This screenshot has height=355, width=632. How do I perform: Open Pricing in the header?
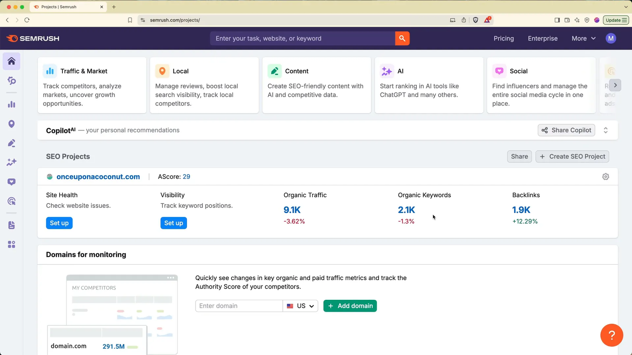(x=504, y=38)
